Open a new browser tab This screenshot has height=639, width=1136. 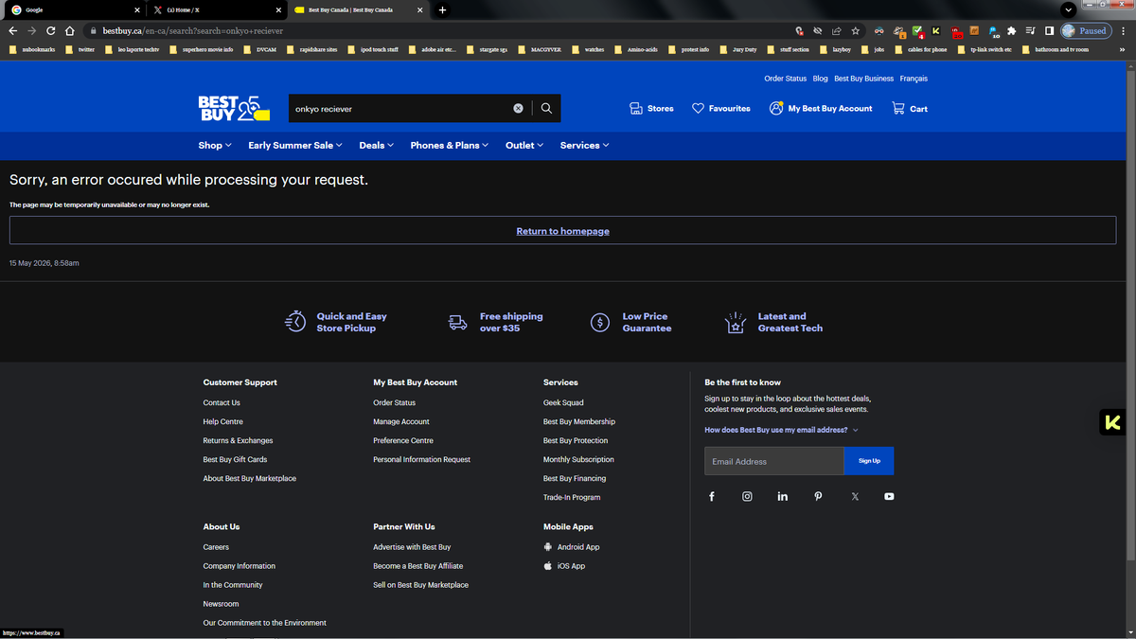442,9
